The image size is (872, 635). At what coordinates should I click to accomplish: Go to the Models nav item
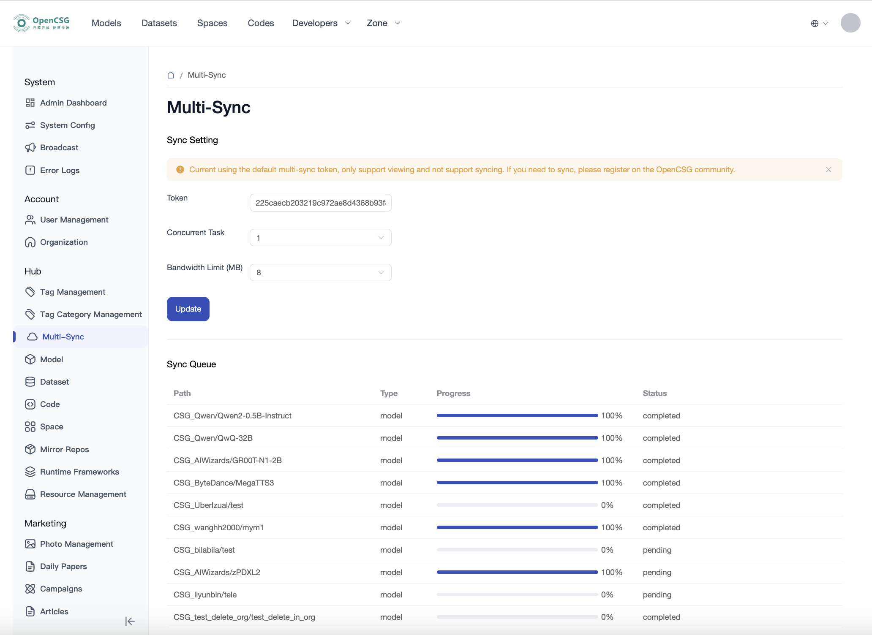106,23
